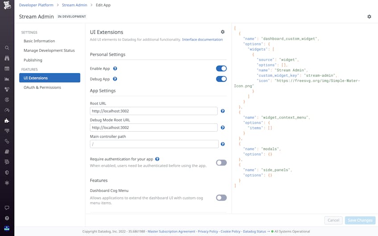Open the Infrastructure cluster icon in the sidebar
378x236 pixels.
click(7, 89)
